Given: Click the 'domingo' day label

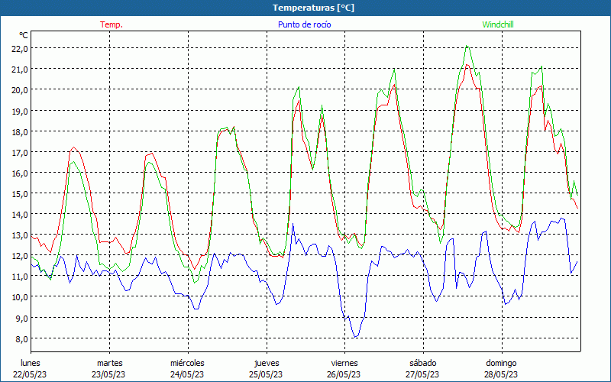Looking at the screenshot, I should [x=501, y=363].
